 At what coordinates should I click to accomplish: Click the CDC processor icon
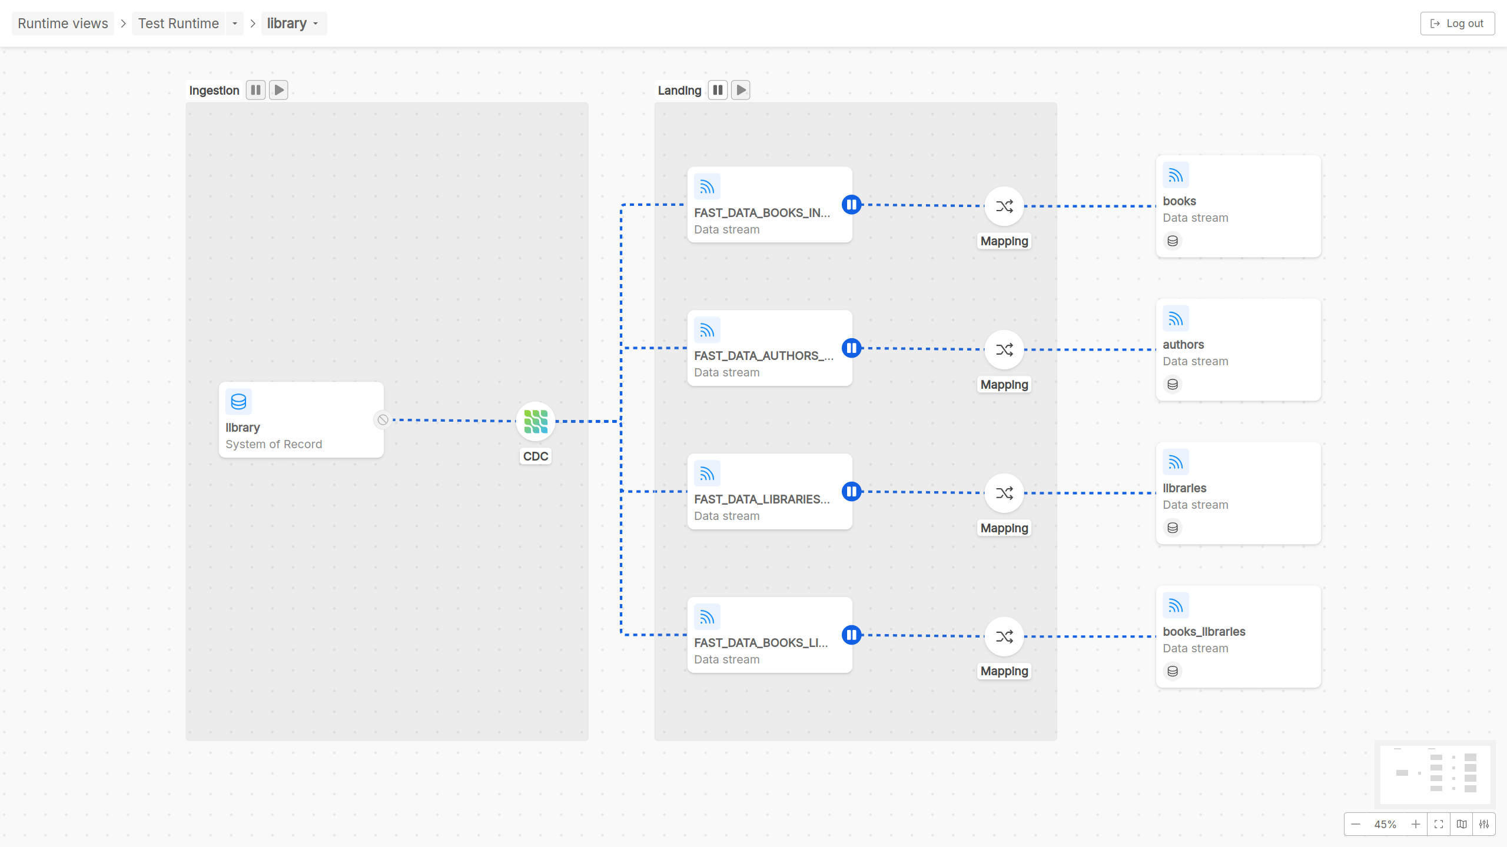(x=535, y=421)
